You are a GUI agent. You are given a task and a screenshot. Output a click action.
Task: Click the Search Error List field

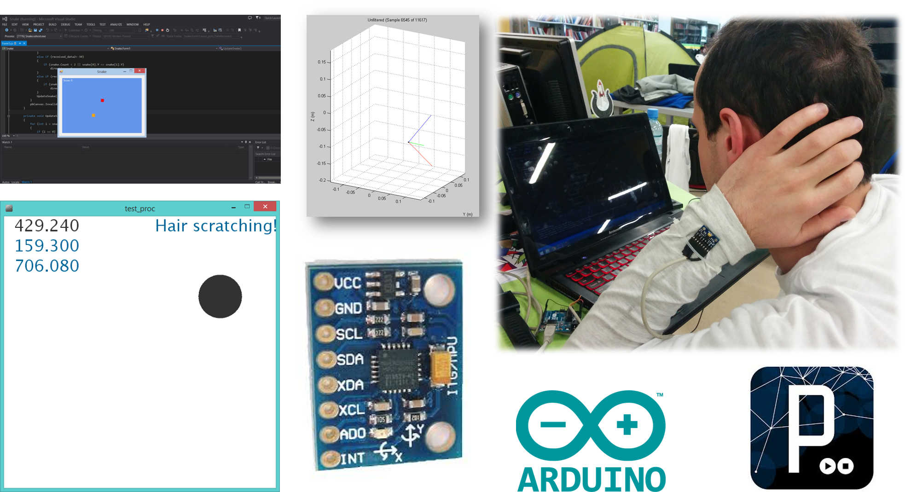[267, 154]
